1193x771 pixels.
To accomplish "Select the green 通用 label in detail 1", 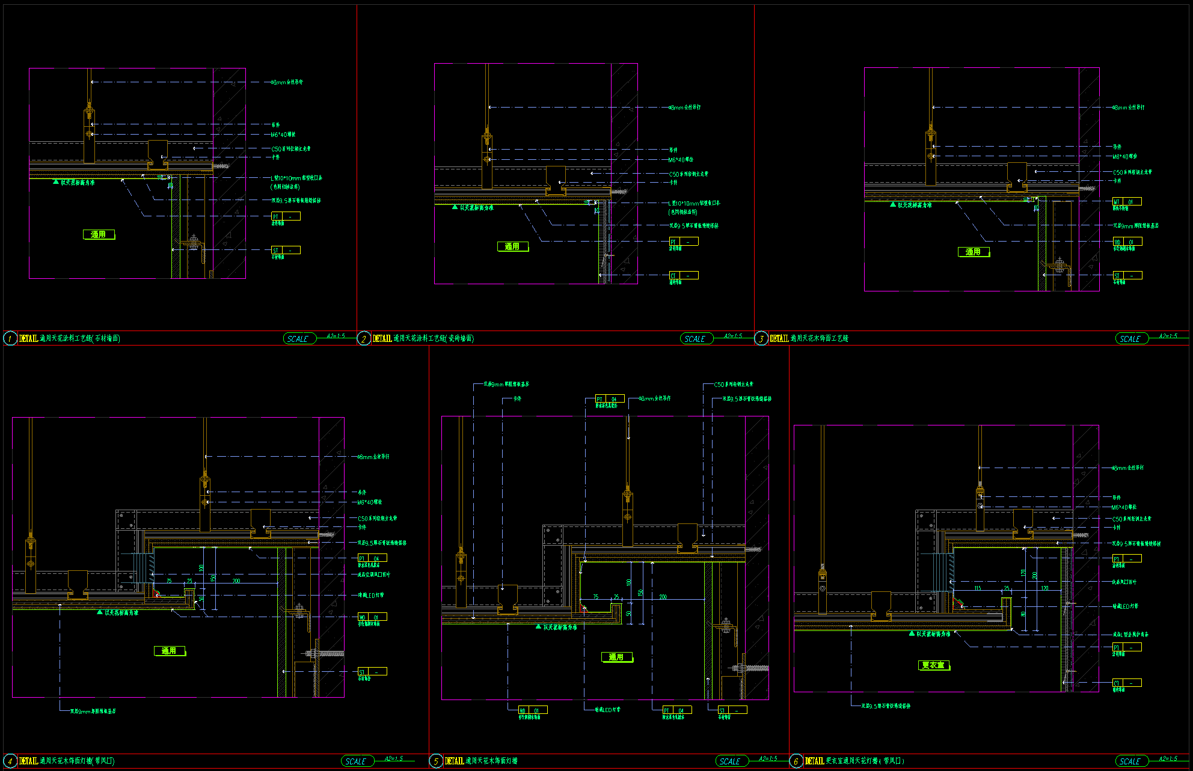I will (x=99, y=234).
